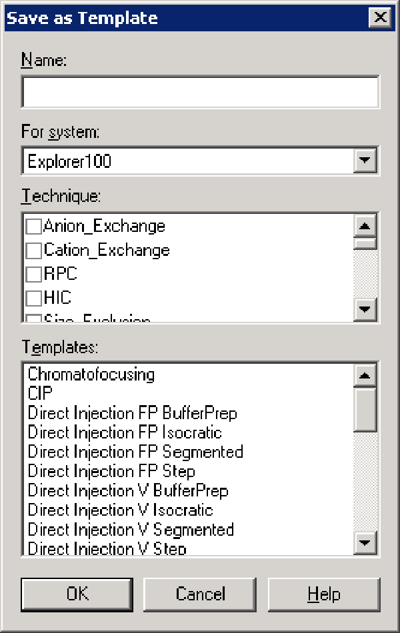Click the Name text input field
This screenshot has width=400, height=633.
[201, 92]
